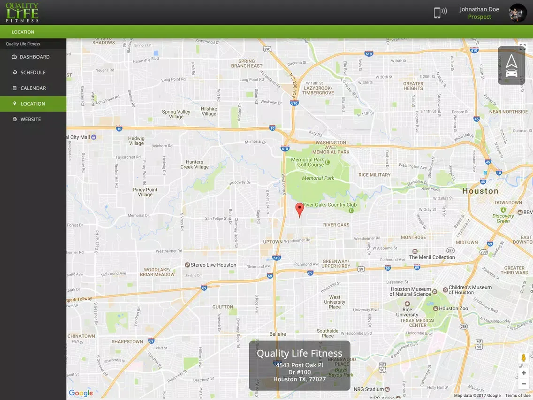The height and width of the screenshot is (400, 533).
Task: Click the Houston city label
Action: point(480,191)
